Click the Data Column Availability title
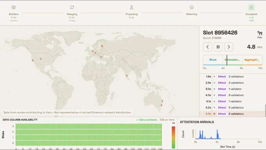The height and width of the screenshot is (150, 266). 20,120
